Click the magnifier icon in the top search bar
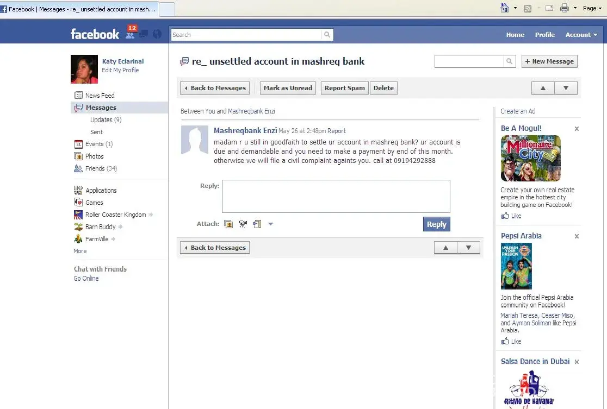 [x=327, y=35]
